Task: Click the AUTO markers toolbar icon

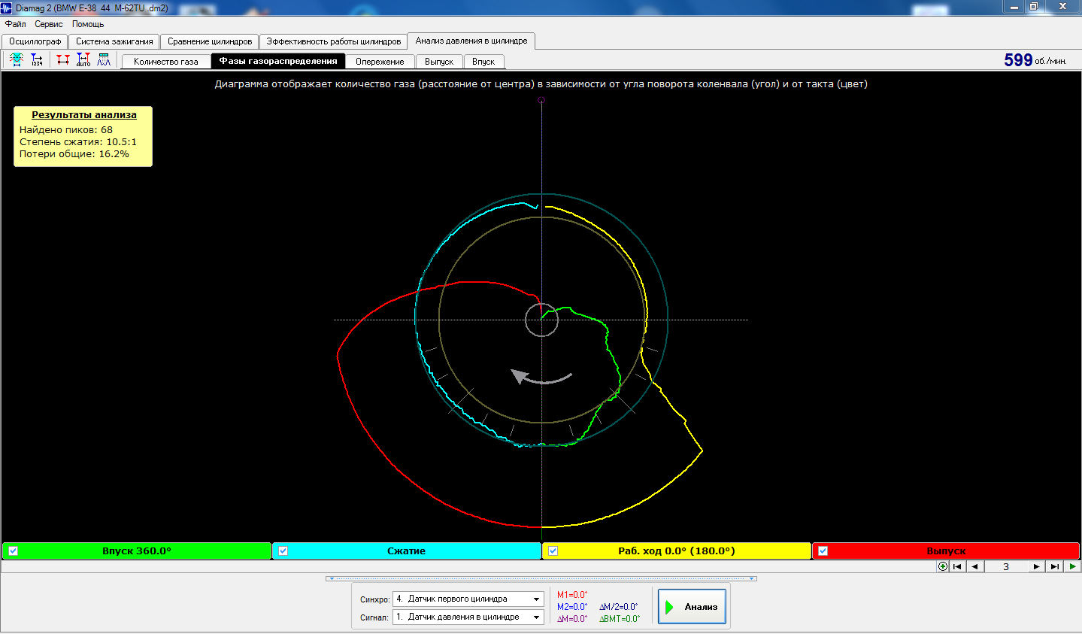Action: tap(83, 60)
